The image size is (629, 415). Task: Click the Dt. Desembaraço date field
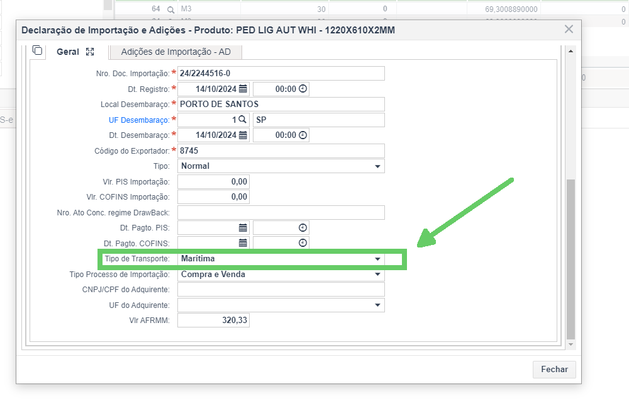(x=213, y=135)
